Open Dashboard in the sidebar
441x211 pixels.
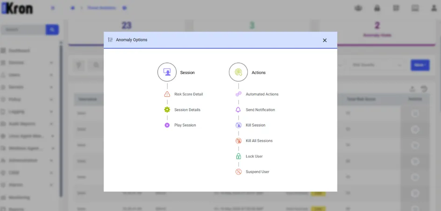pos(19,51)
